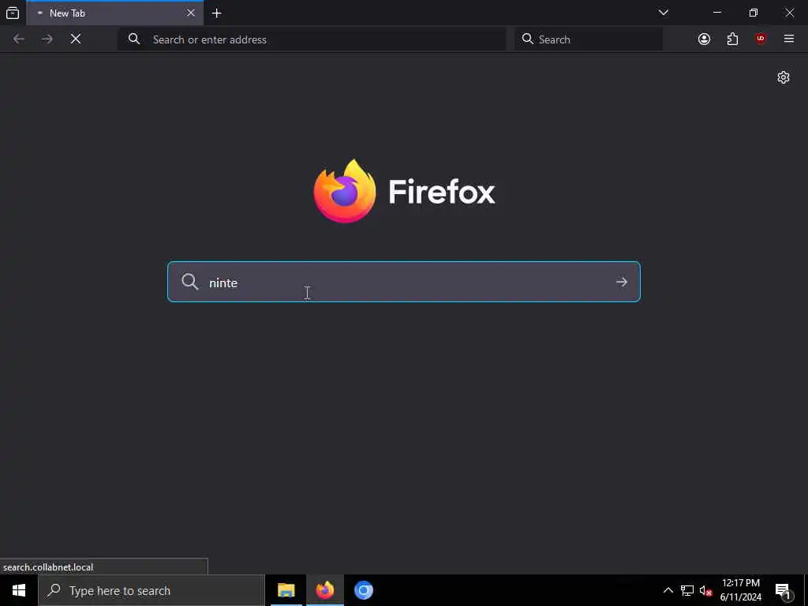Launch the blue browser taskbar icon
Image resolution: width=808 pixels, height=606 pixels.
pyautogui.click(x=363, y=590)
